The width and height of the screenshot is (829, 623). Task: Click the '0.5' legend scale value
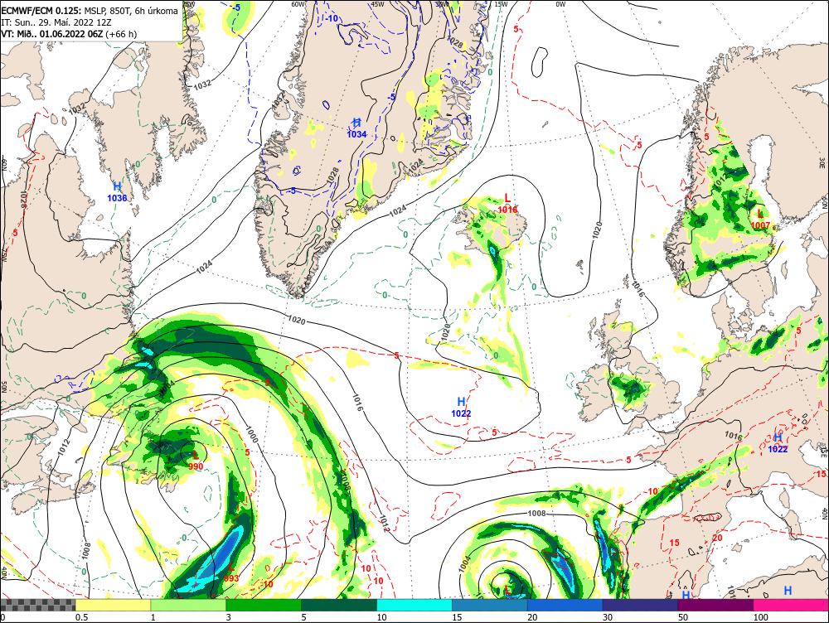[x=81, y=617]
